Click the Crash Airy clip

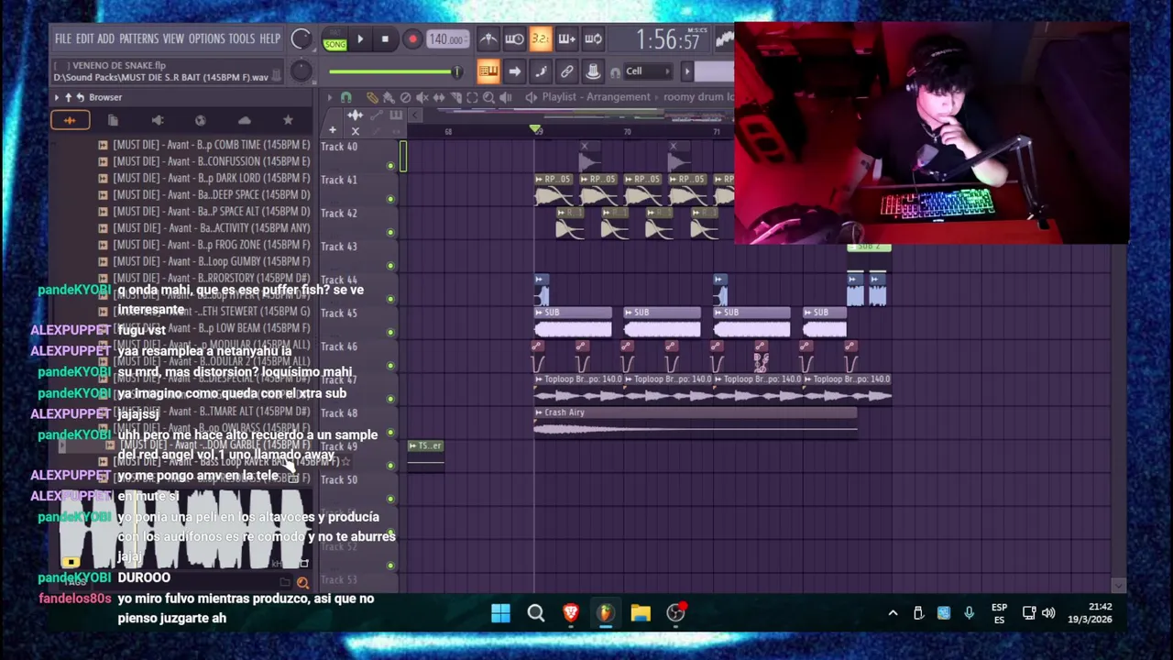coord(696,421)
